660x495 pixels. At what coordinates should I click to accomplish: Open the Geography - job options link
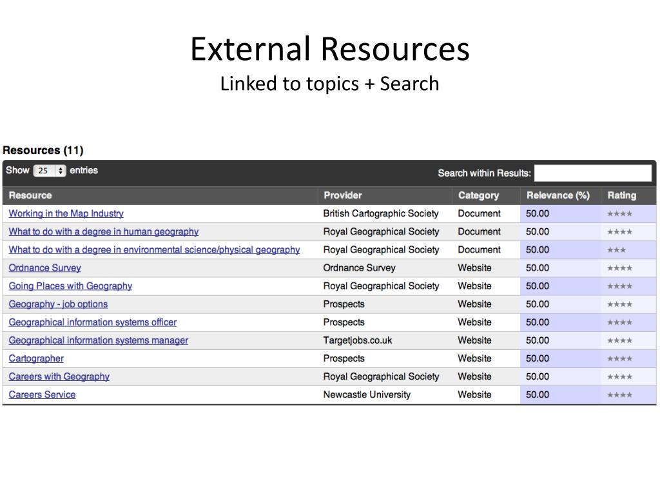tap(58, 304)
